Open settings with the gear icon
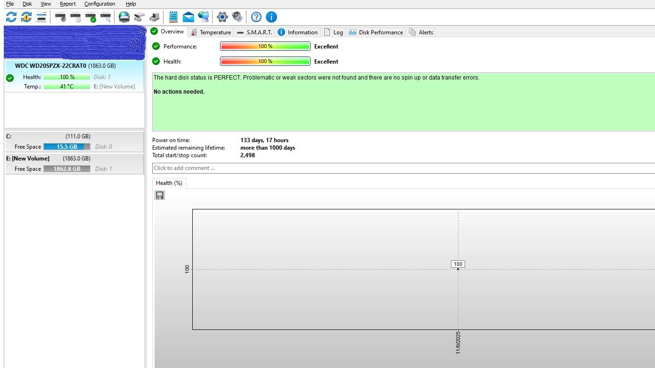The width and height of the screenshot is (655, 368). [222, 17]
